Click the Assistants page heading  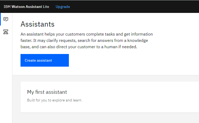pyautogui.click(x=37, y=24)
